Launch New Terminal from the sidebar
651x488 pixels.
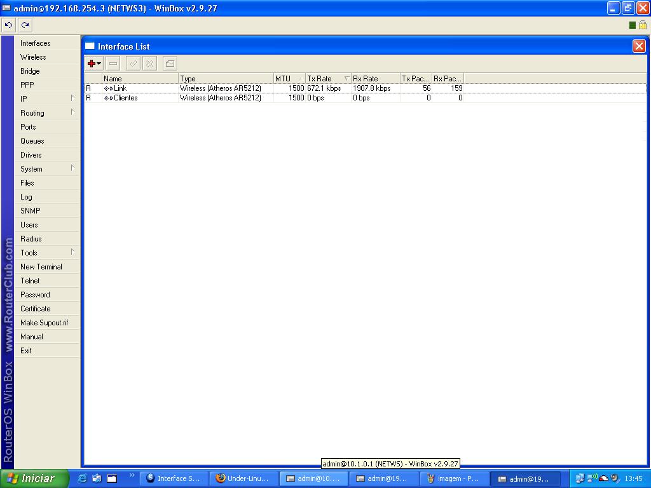(x=47, y=266)
